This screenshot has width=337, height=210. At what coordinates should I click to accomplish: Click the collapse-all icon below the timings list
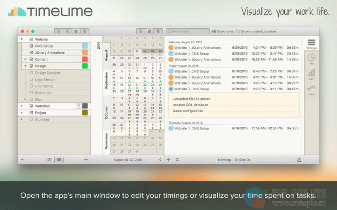(177, 160)
